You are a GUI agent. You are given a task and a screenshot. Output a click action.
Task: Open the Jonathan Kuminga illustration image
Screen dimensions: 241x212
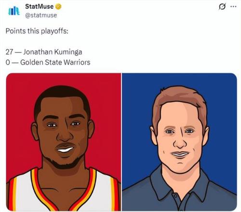click(x=64, y=142)
